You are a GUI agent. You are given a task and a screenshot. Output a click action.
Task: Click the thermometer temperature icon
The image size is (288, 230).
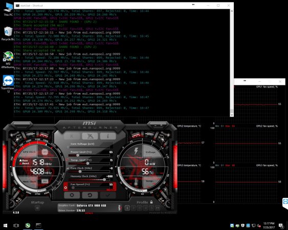136,182
